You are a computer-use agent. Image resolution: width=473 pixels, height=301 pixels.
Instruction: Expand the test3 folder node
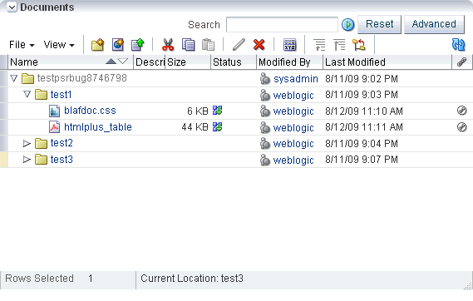pyautogui.click(x=27, y=160)
